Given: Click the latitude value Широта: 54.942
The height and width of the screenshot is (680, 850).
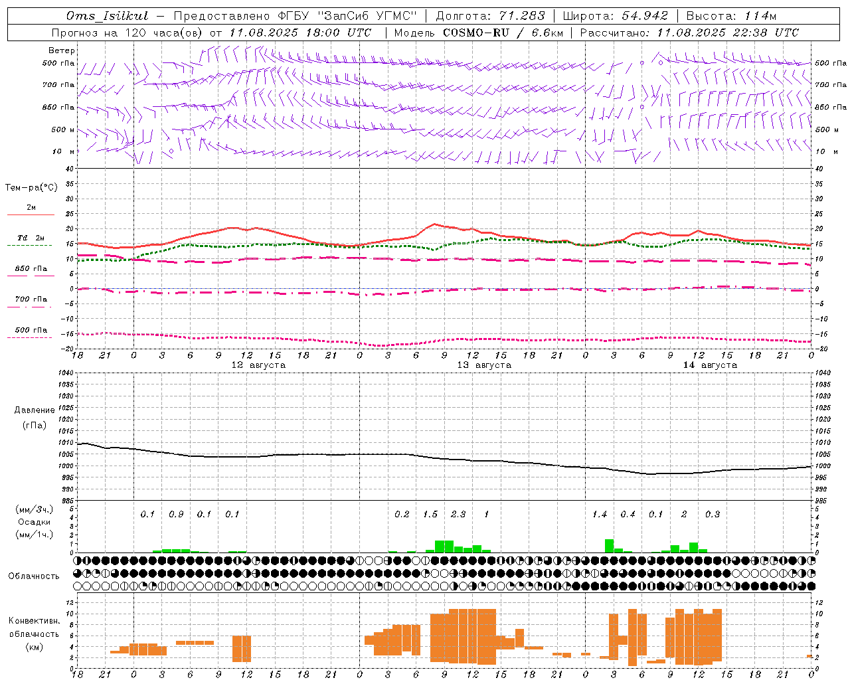Looking at the screenshot, I should [x=615, y=16].
